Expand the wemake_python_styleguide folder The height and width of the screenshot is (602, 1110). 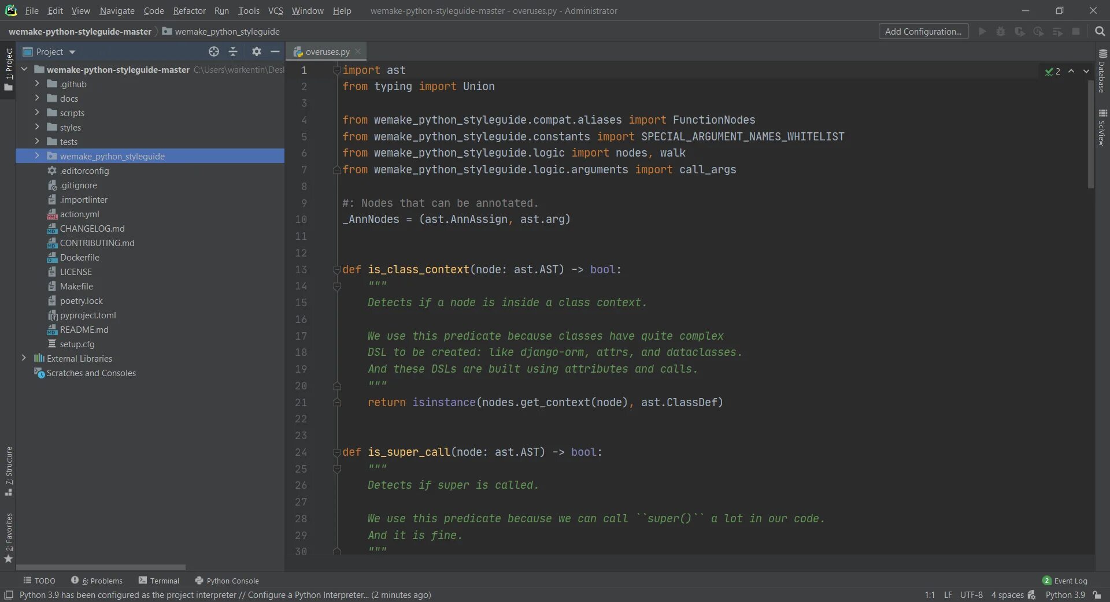coord(37,156)
